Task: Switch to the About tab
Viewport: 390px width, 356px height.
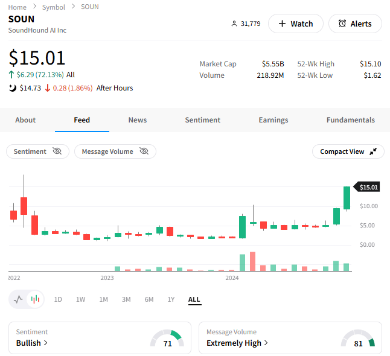Action: click(25, 120)
